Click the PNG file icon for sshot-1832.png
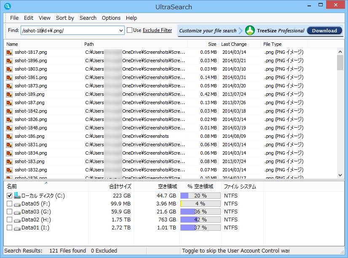 point(9,170)
